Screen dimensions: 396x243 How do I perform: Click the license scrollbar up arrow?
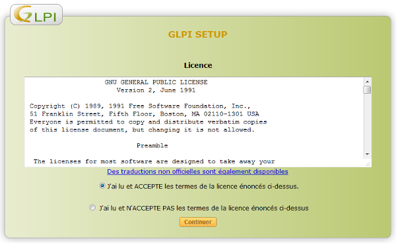pos(367,82)
